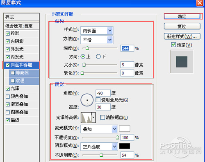205x162 pixels.
Task: Click the 软化 value field
Action: (x=127, y=73)
